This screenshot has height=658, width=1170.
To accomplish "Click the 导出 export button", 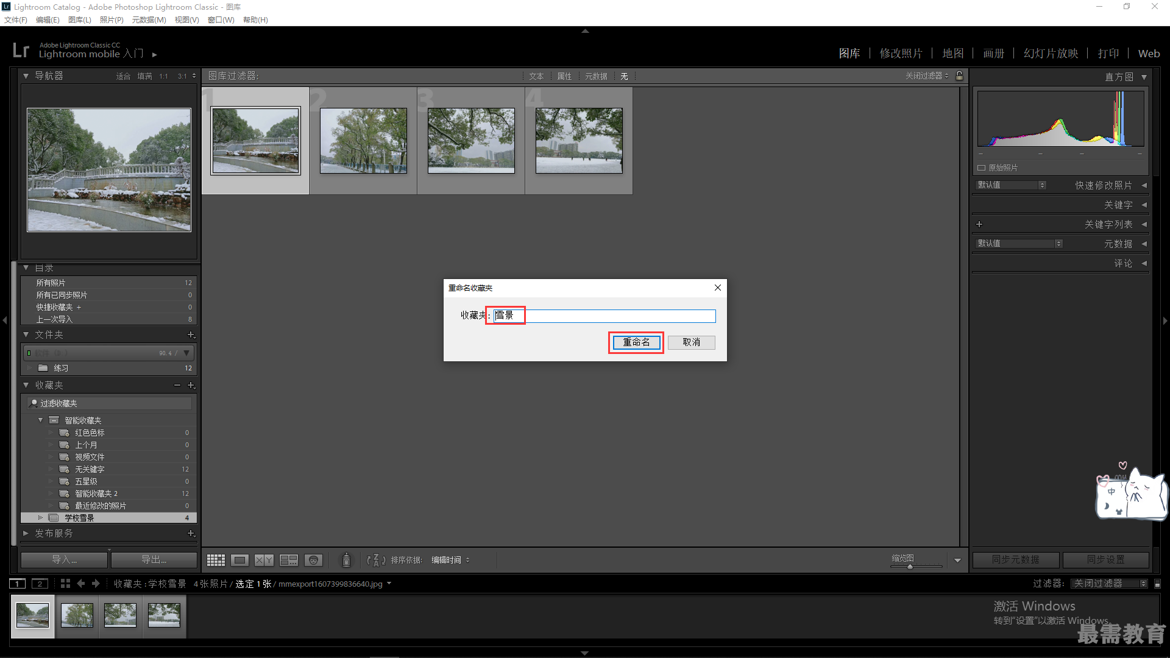I will [154, 559].
